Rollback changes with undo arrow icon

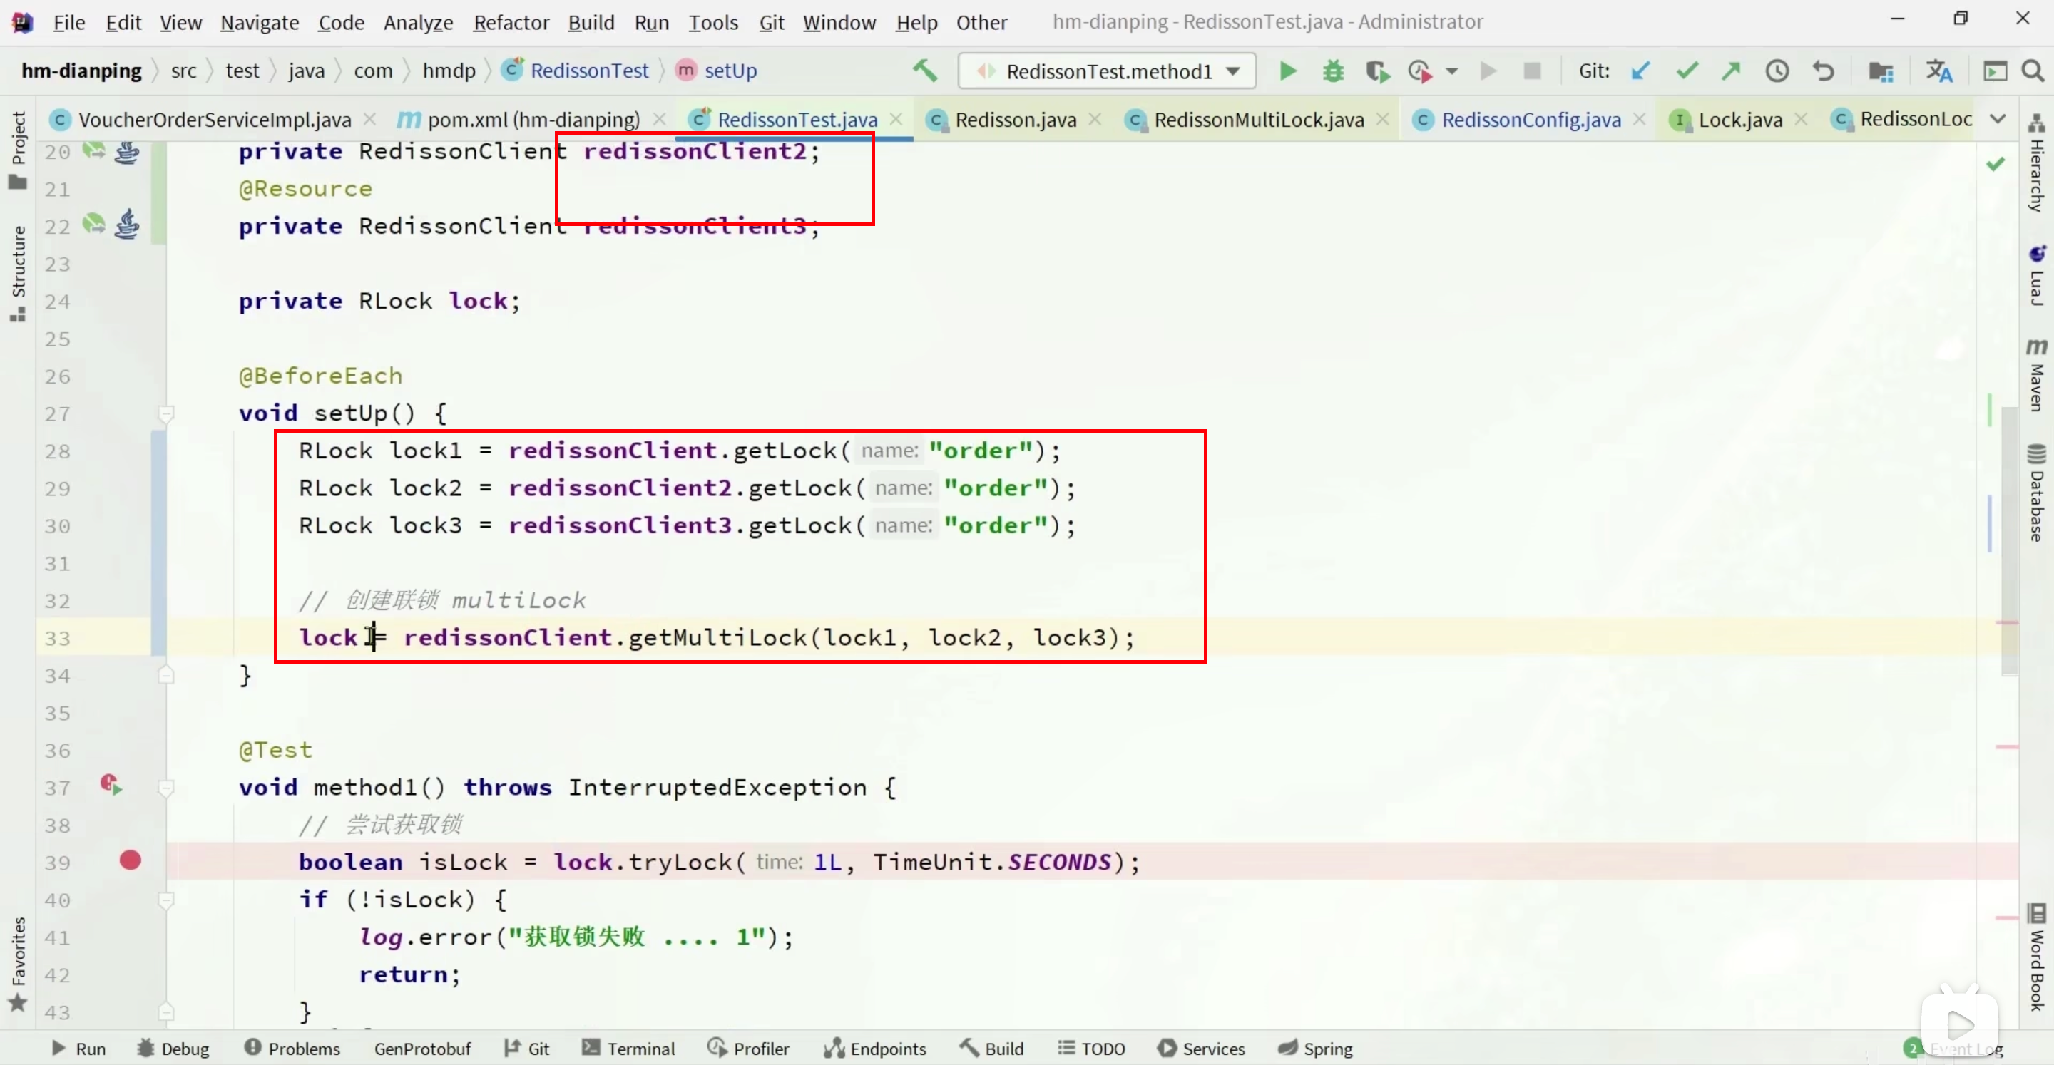tap(1823, 71)
